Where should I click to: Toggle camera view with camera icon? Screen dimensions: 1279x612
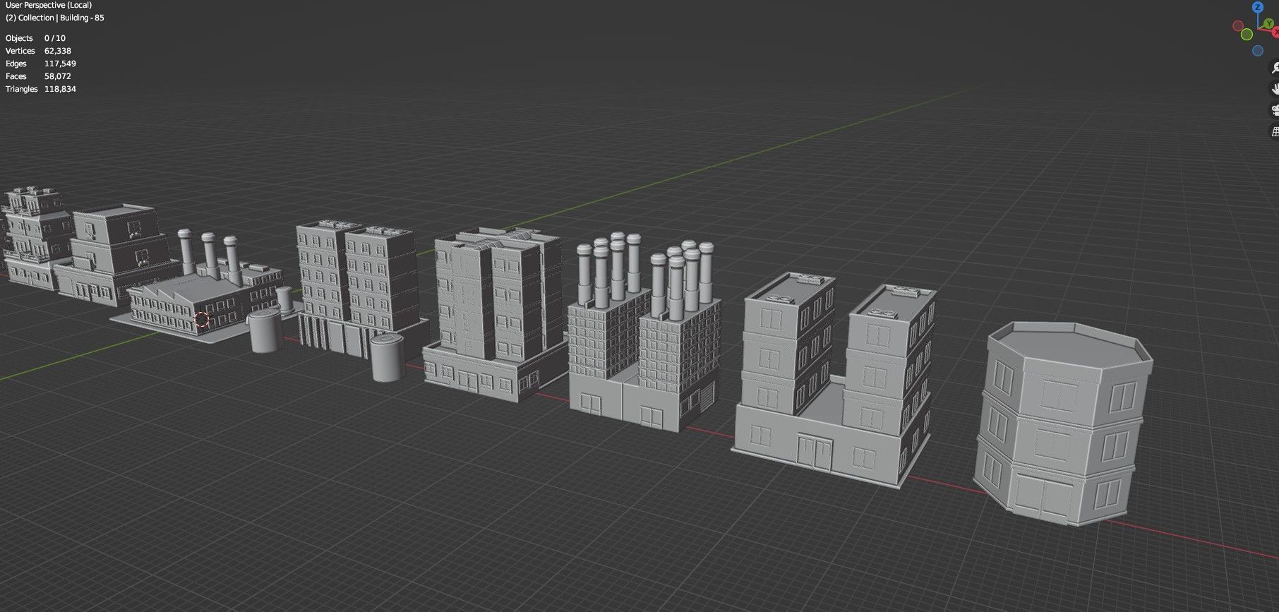1275,110
